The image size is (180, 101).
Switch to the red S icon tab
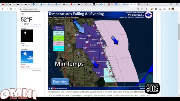111,4
